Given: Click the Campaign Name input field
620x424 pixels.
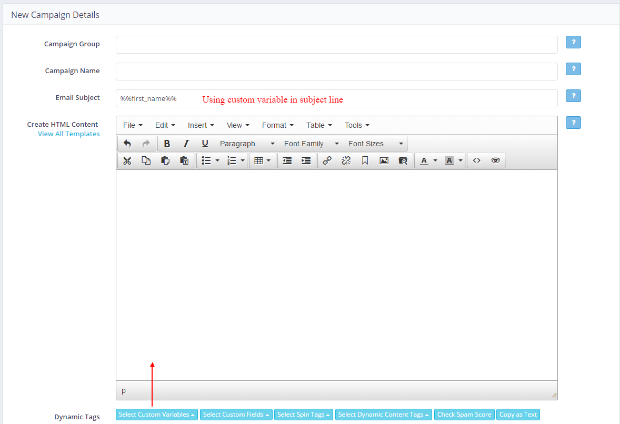Looking at the screenshot, I should tap(336, 72).
